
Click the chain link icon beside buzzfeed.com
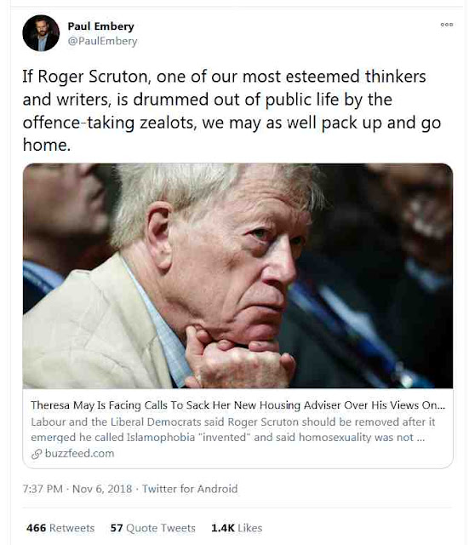point(36,454)
